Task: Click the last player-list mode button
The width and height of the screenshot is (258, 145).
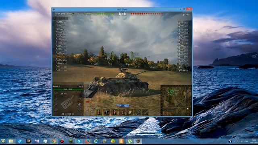Action: coord(67,18)
